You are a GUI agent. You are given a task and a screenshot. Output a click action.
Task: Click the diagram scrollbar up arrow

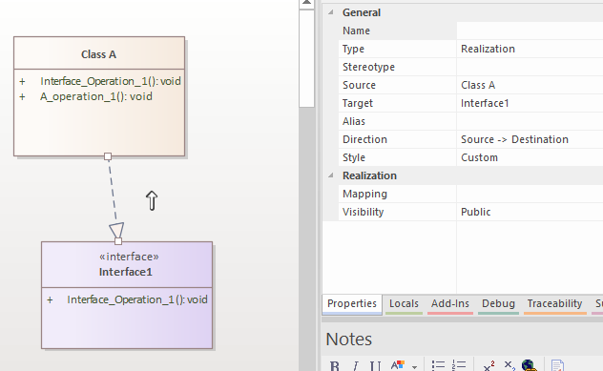coord(306,3)
